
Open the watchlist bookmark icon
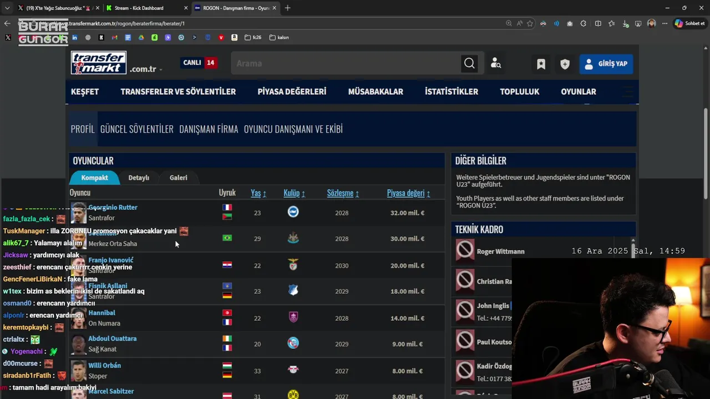[x=541, y=64]
